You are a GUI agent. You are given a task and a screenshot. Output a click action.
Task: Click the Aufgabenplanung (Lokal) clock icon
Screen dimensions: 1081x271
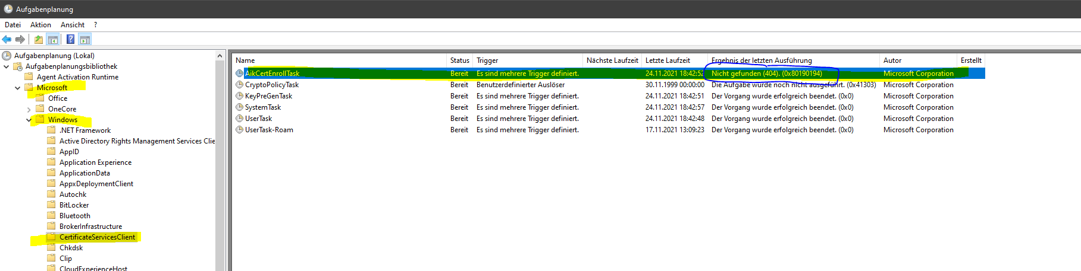click(7, 56)
